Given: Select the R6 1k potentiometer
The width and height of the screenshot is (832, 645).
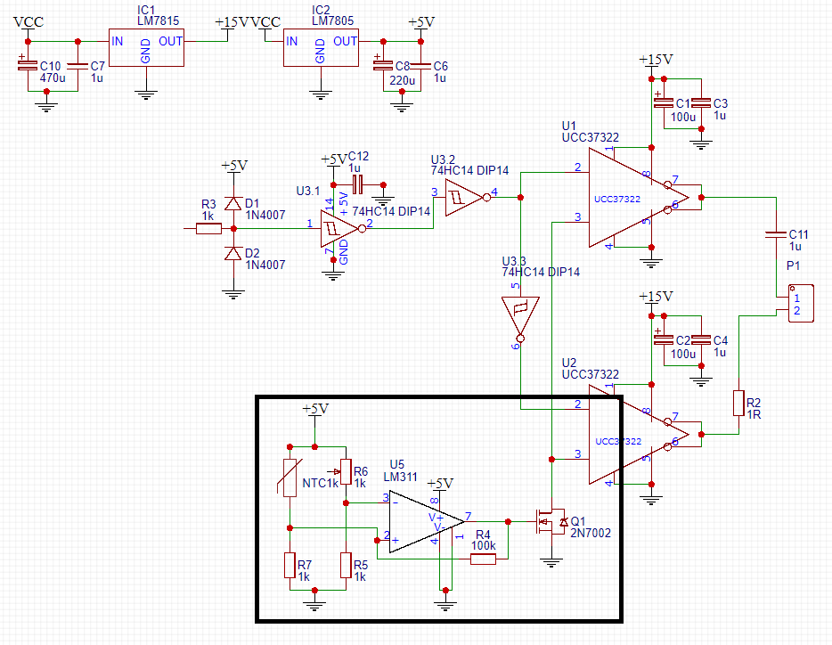Looking at the screenshot, I should [346, 472].
